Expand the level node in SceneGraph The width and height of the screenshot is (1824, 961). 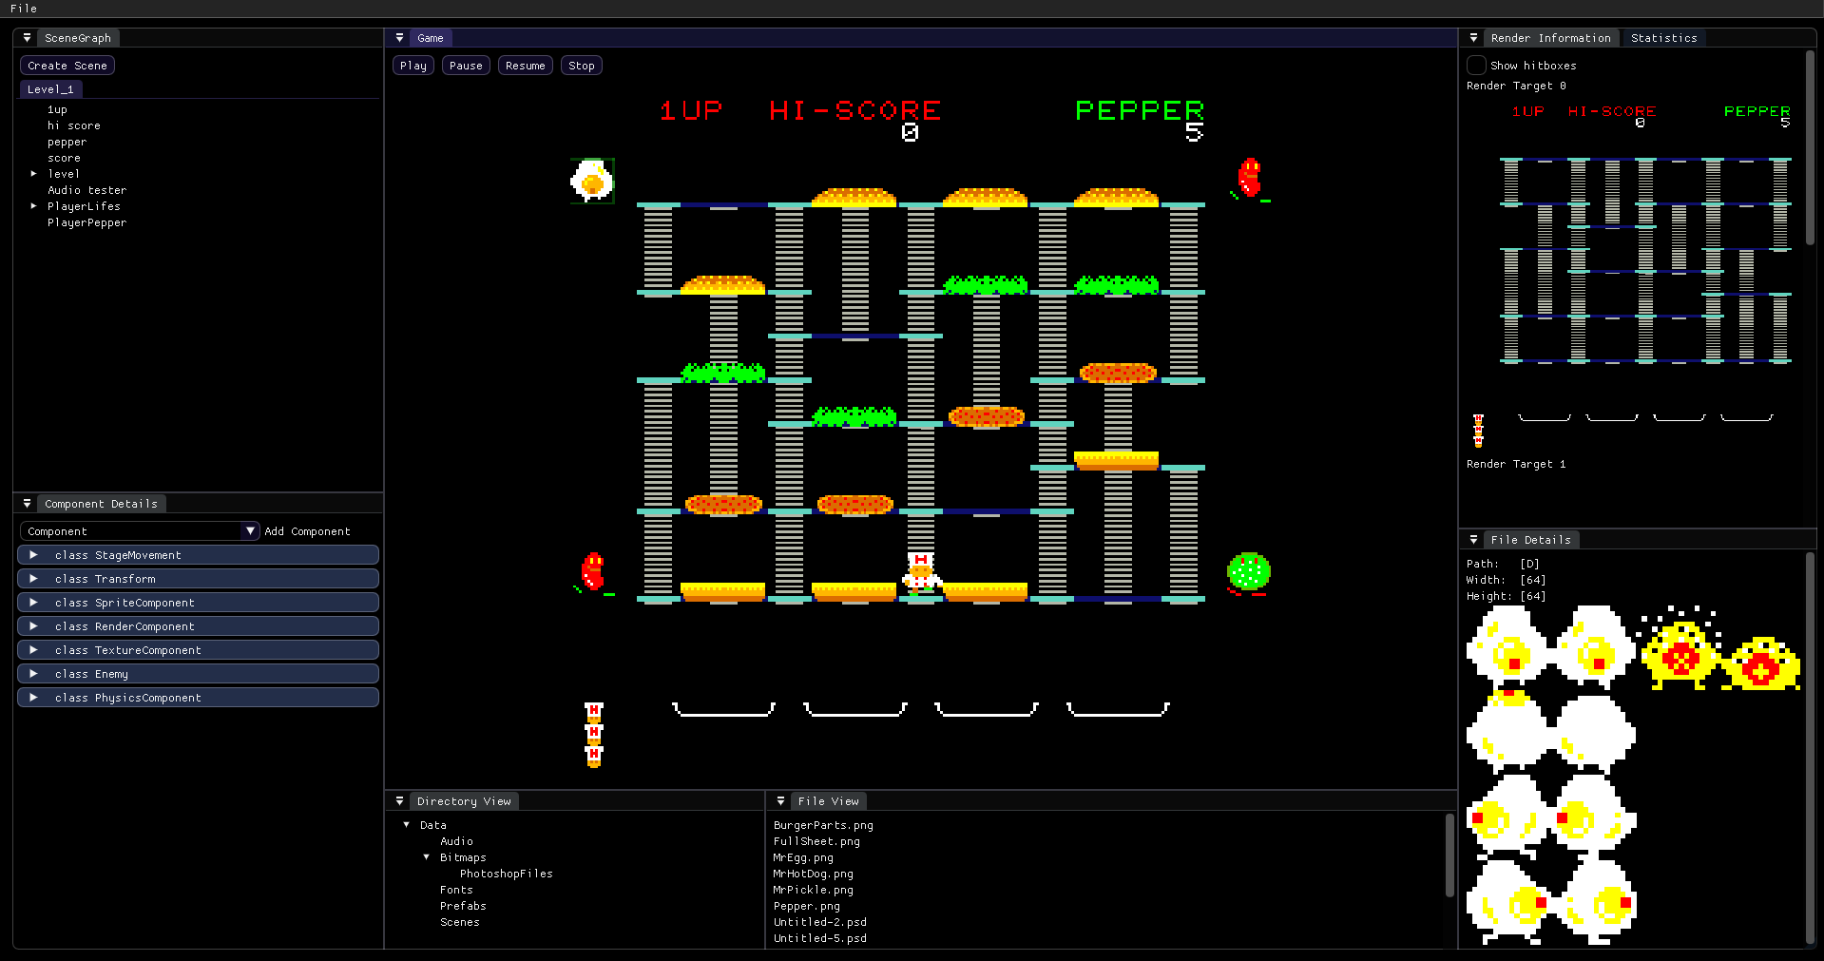[34, 173]
